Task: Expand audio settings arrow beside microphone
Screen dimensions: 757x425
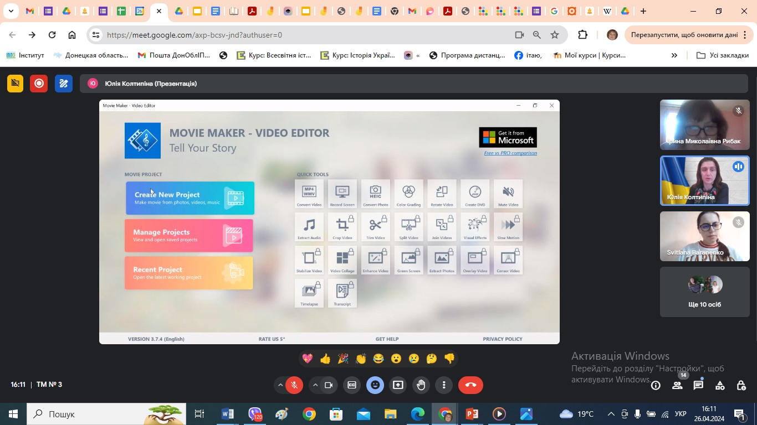Action: (x=280, y=385)
